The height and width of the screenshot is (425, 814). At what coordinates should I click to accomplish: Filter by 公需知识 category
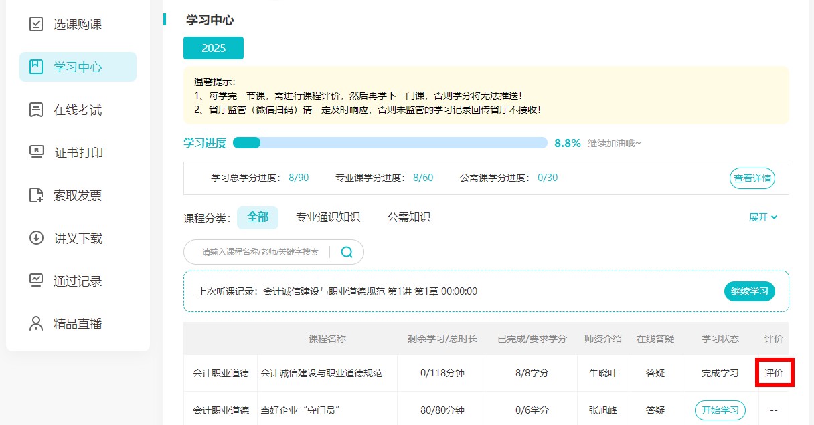tap(409, 217)
